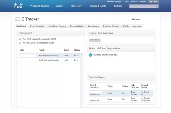
Task: Open Purchase Emeritus tab
Action: point(111,26)
